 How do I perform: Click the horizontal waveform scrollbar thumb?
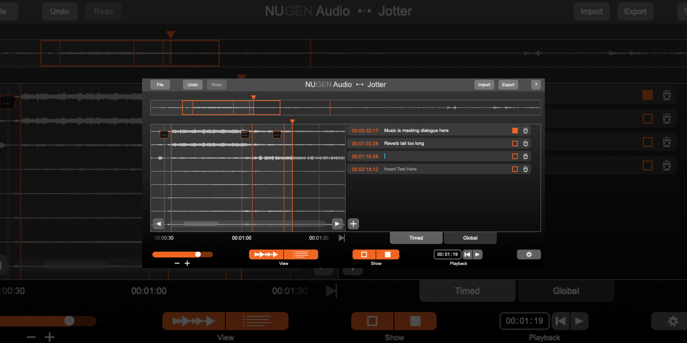coord(201,223)
